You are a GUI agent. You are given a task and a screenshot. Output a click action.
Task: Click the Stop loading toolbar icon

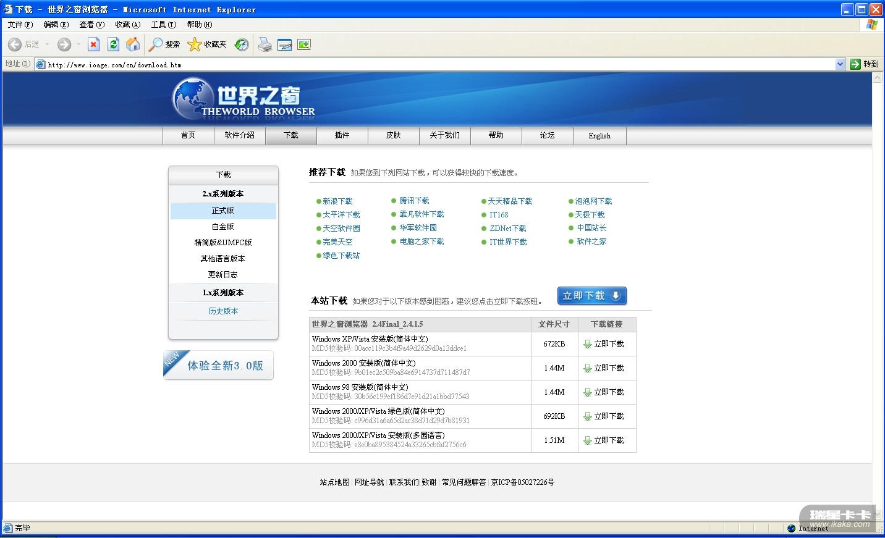coord(93,44)
